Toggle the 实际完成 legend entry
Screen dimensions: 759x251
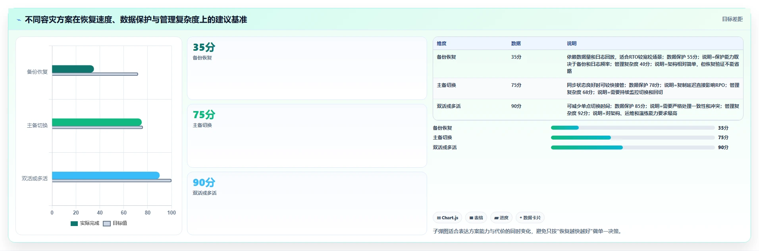pos(85,223)
